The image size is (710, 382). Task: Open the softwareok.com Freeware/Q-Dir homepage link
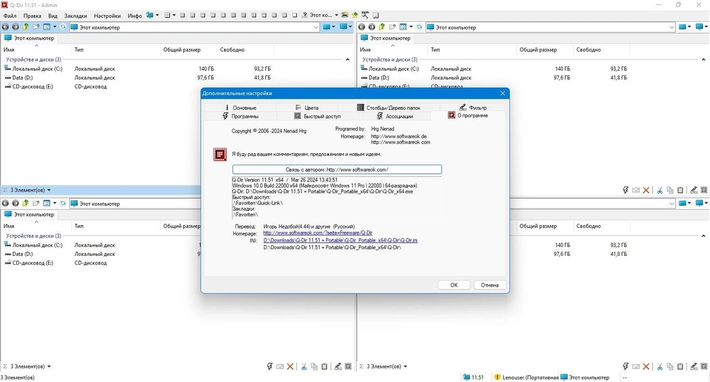tap(318, 233)
